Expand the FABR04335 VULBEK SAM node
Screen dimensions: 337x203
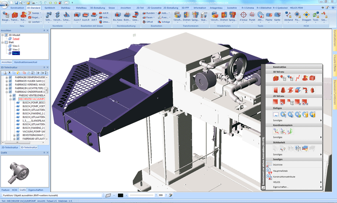pos(7,81)
